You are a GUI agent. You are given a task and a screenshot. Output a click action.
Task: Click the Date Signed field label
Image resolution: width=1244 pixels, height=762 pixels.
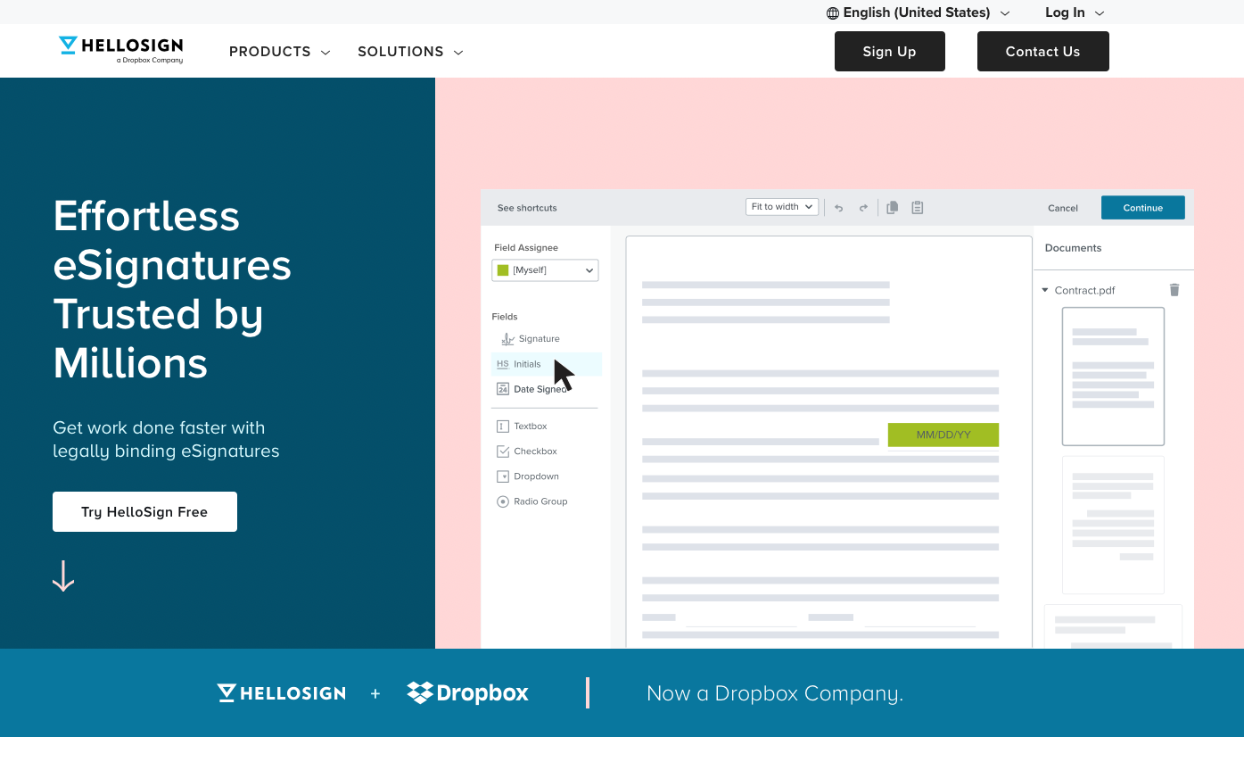click(x=540, y=389)
